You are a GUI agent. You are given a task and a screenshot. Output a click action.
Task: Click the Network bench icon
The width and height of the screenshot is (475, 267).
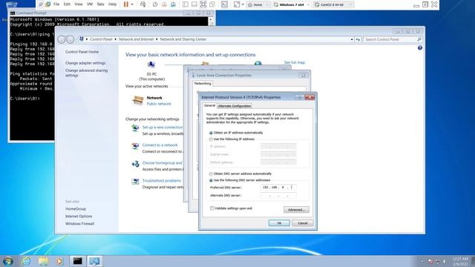138,100
